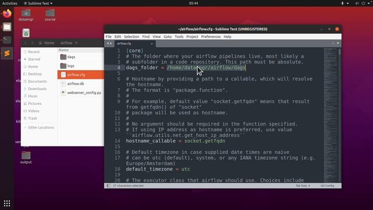Open Sublime Text app menu in top bar
Viewport: 373px width, 210px height.
pyautogui.click(x=38, y=3)
